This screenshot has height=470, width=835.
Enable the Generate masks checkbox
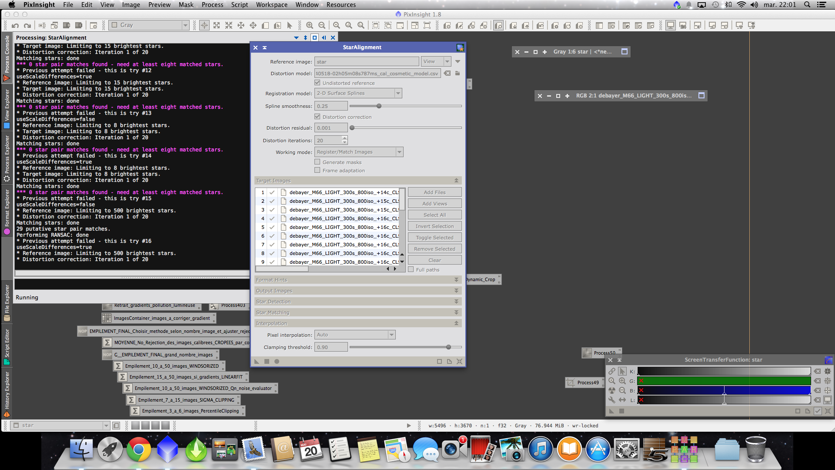(x=317, y=162)
